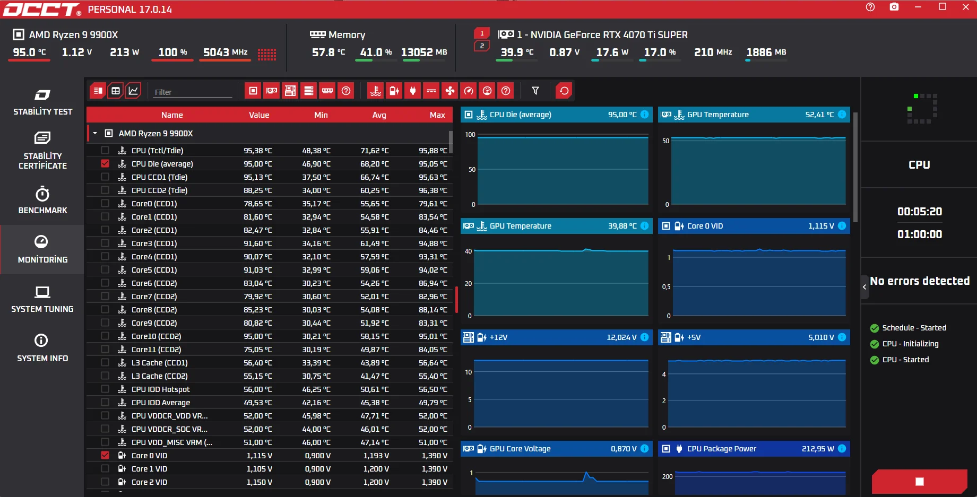
Task: Open the Stability Test section
Action: pos(42,102)
